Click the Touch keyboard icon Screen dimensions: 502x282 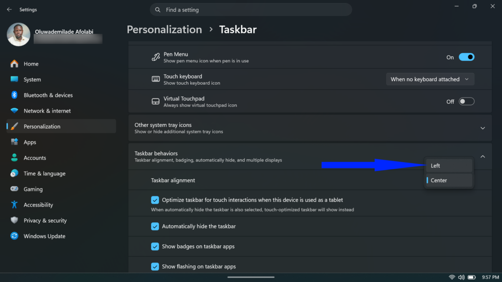155,79
